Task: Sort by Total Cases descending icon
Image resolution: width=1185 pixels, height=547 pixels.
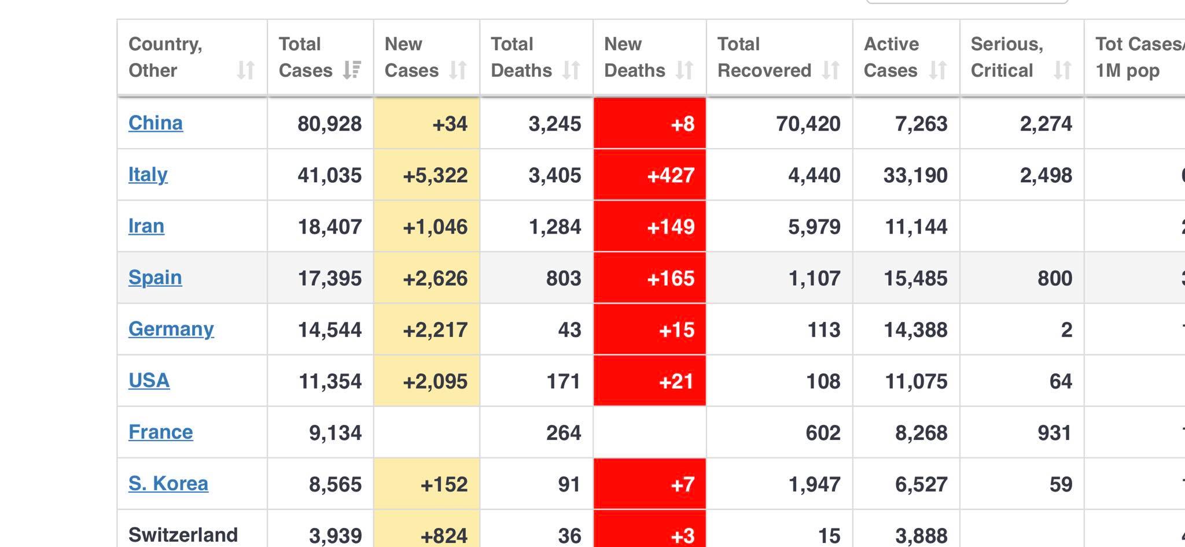Action: [352, 71]
